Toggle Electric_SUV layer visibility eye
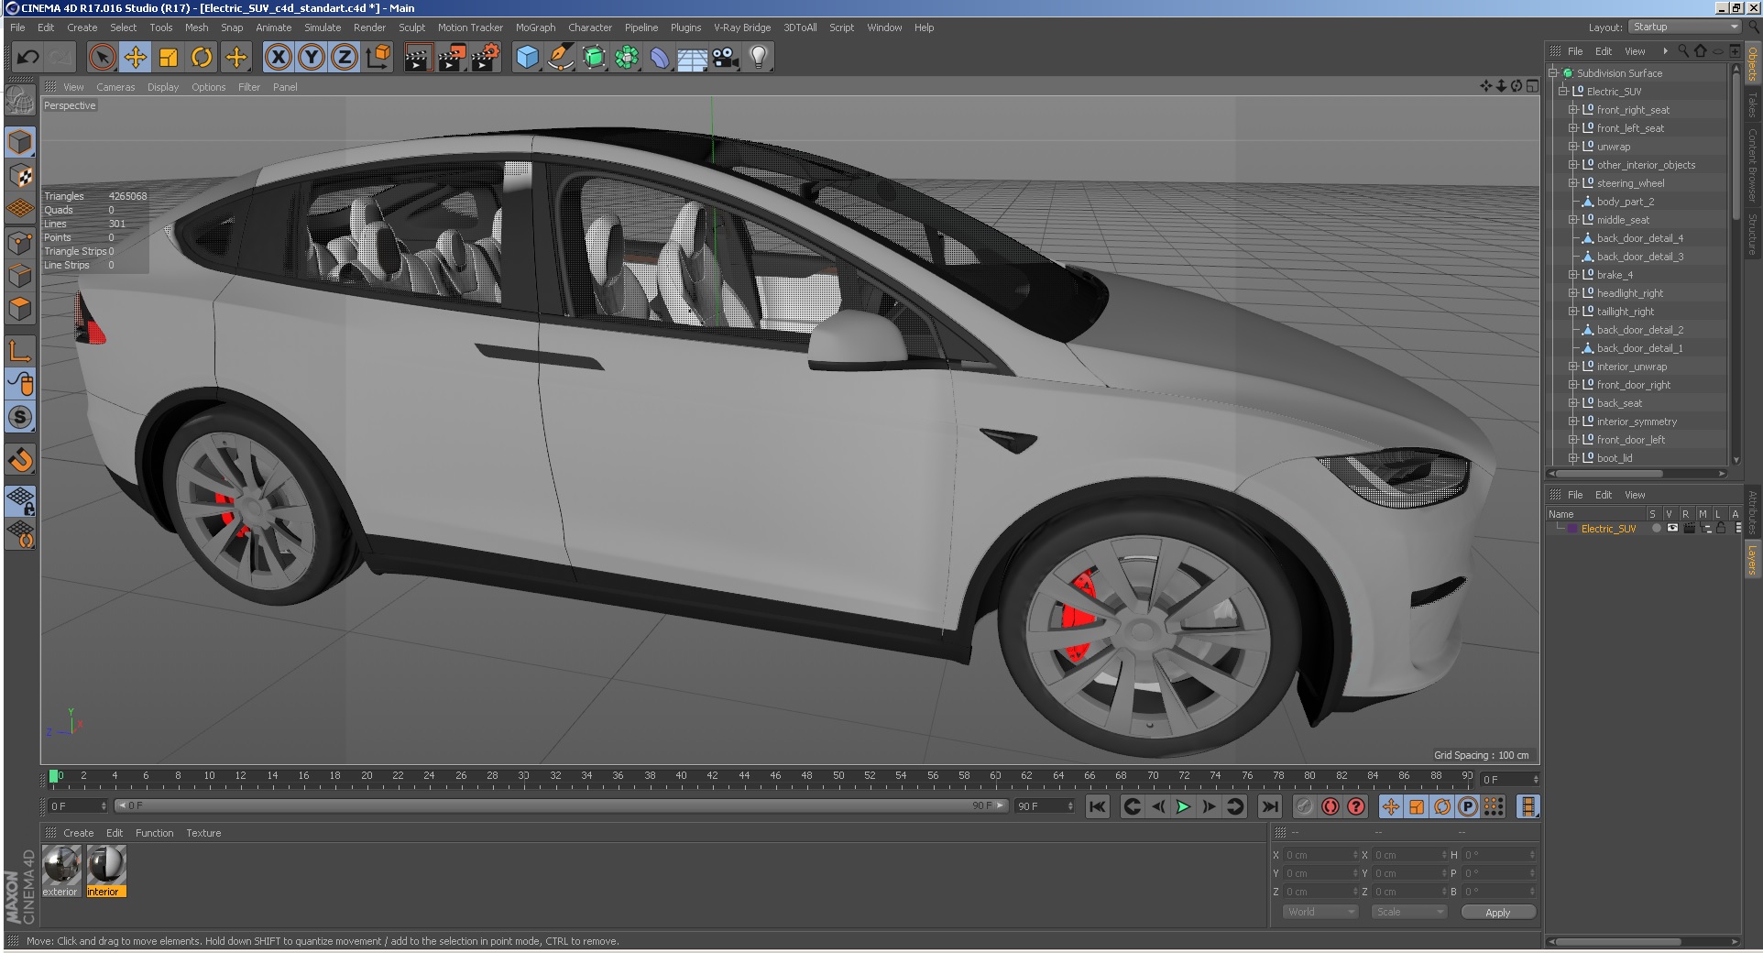 coord(1672,529)
